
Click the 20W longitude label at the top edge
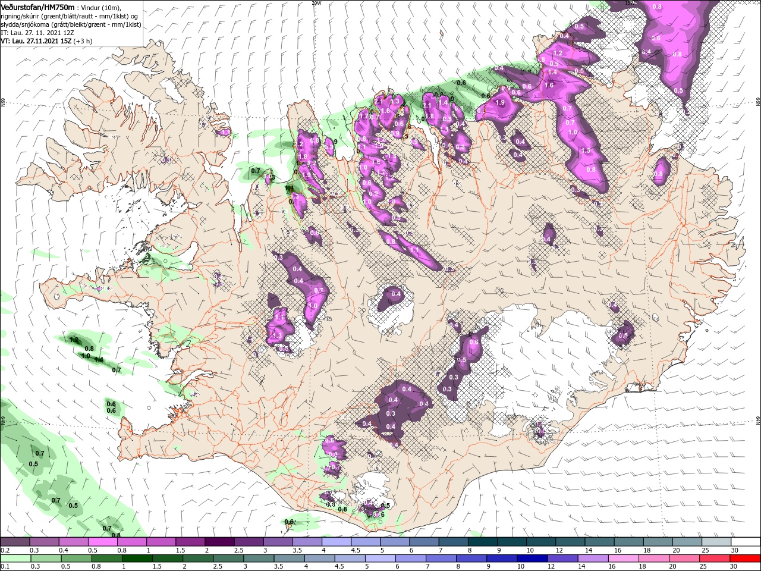316,3
